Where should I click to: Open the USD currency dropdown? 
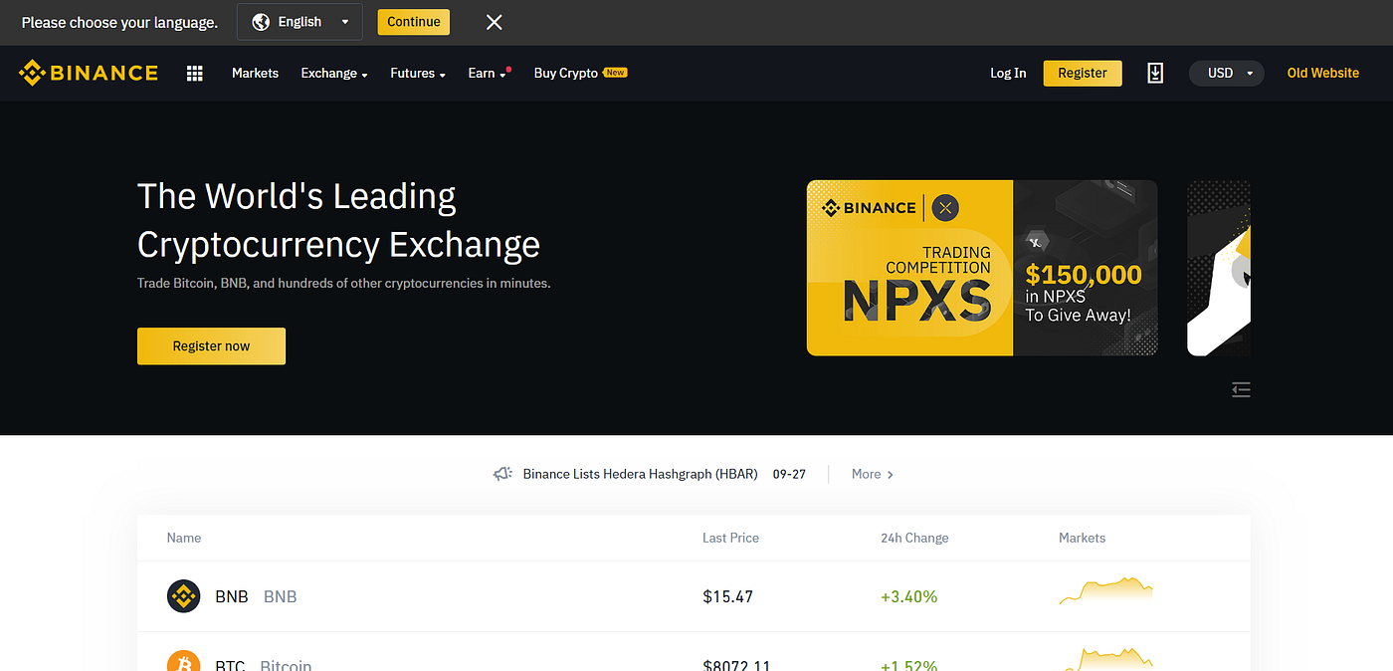(1227, 73)
